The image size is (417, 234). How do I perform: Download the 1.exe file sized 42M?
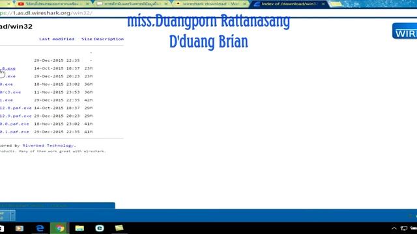click(7, 100)
